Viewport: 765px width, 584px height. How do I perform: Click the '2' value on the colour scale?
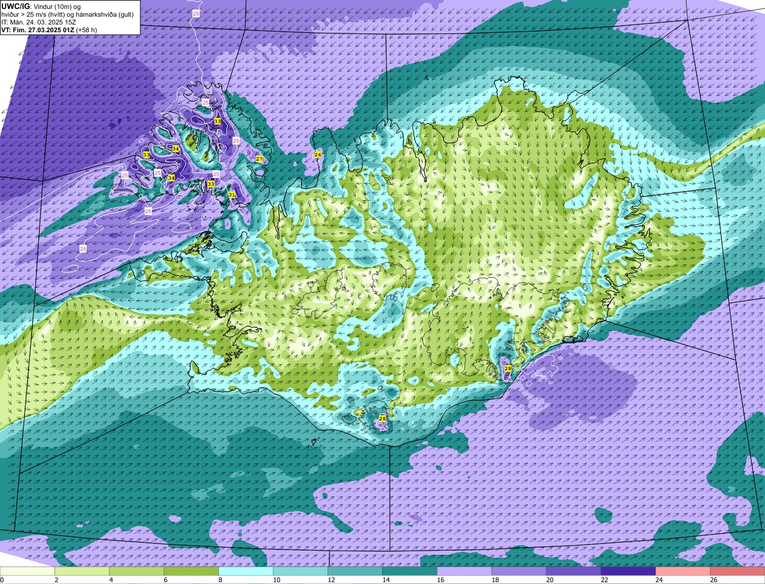tap(56, 580)
